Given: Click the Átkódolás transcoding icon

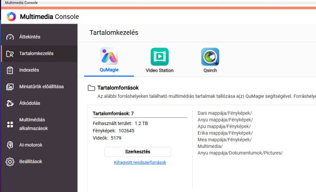Looking at the screenshot, I should (10, 103).
